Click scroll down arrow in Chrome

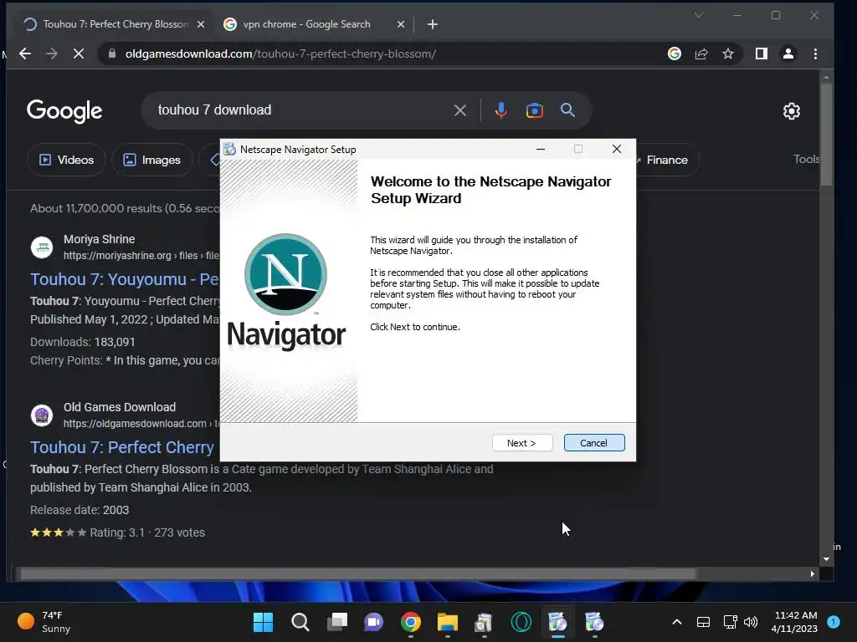point(826,559)
